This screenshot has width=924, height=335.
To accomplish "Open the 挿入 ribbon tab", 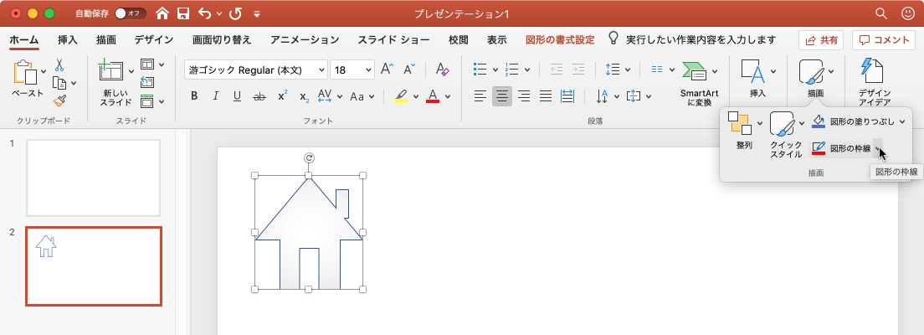I will 68,40.
